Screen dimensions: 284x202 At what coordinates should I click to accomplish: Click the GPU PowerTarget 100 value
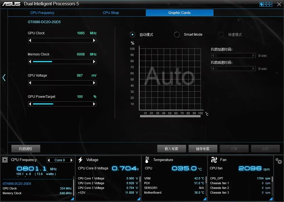click(80, 97)
